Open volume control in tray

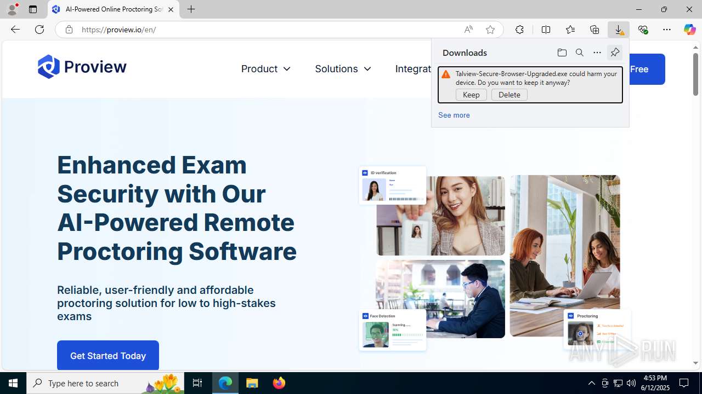coord(631,383)
